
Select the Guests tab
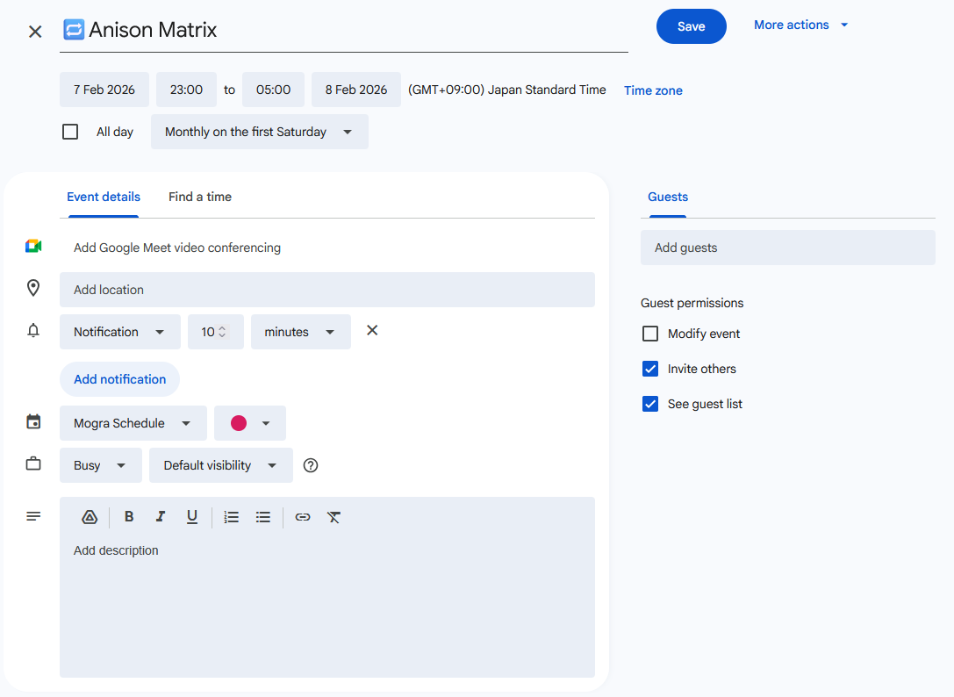pos(667,197)
